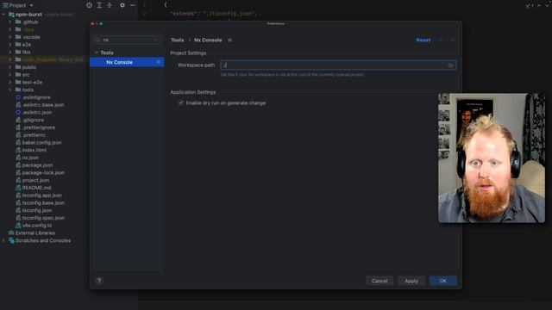Toggle Enable dry run on generate change
552x310 pixels.
pyautogui.click(x=181, y=103)
